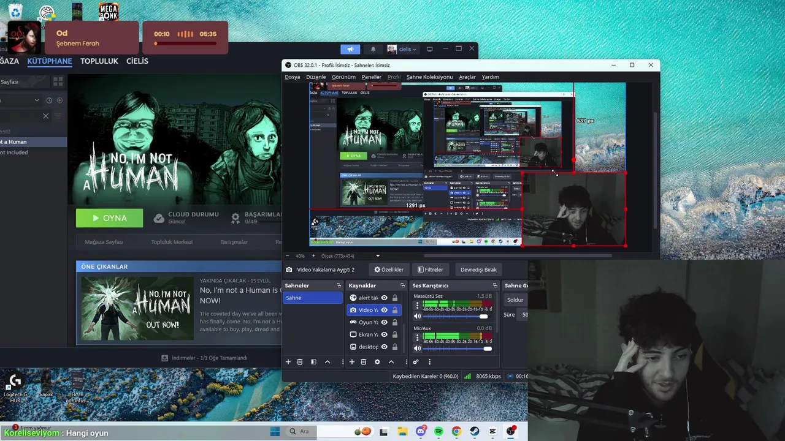785x441 pixels.
Task: Toggle visibility of Video Yakalama source
Action: pyautogui.click(x=385, y=310)
